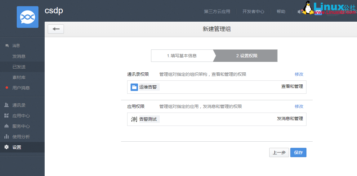Open 第三方云应用 link in header

(x=217, y=11)
